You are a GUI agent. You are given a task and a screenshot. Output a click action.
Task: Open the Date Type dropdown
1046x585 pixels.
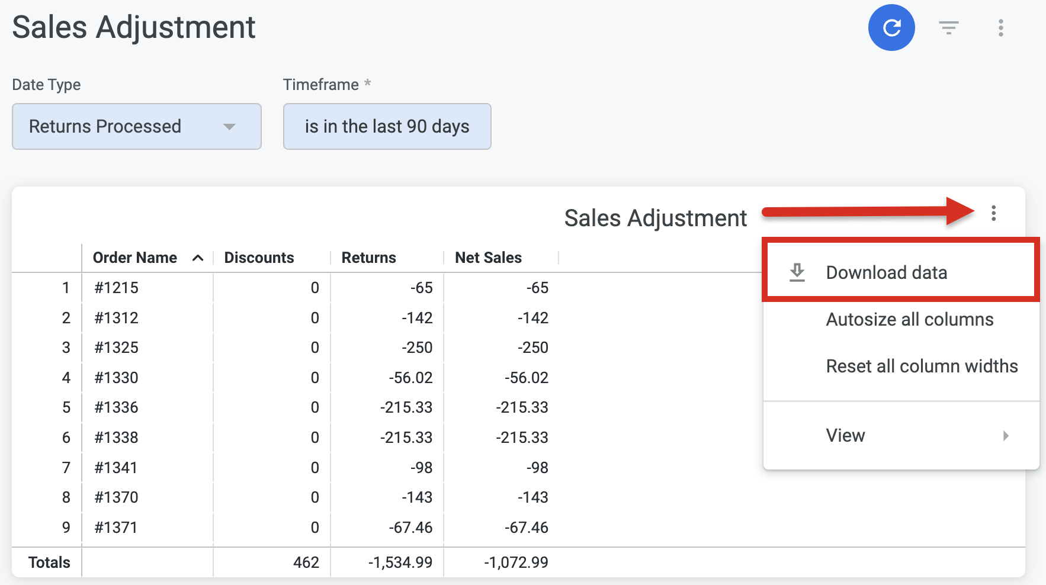coord(136,126)
